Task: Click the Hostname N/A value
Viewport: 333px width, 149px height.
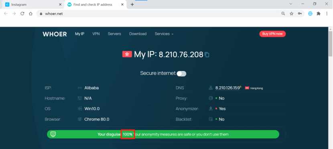Action: point(88,98)
